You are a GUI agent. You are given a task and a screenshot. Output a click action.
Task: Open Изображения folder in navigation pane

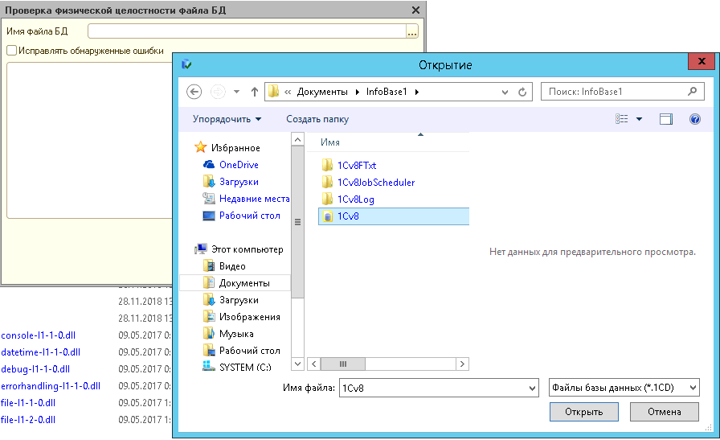tap(250, 317)
